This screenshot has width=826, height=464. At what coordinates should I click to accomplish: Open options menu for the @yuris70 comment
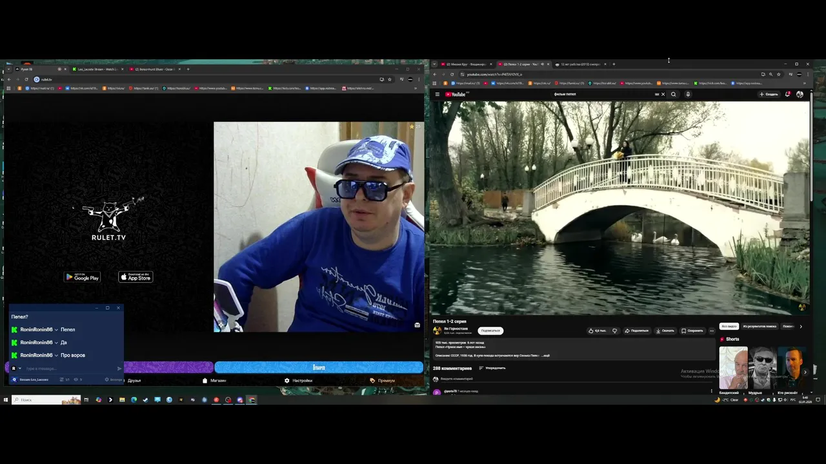pos(712,391)
